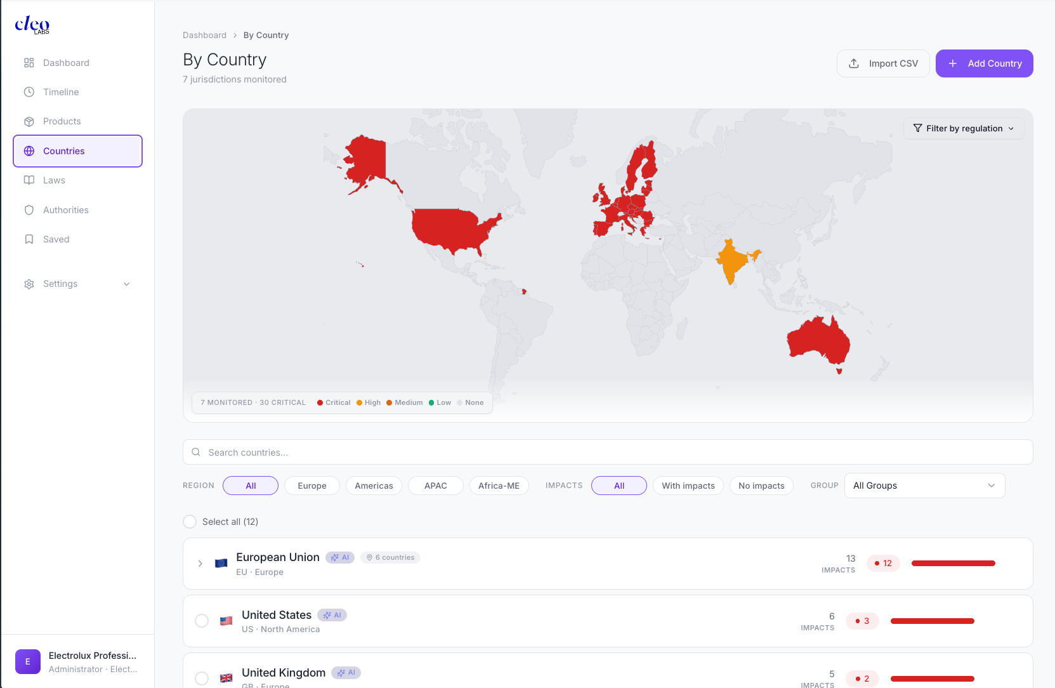
Task: Click the AI badge next to United States
Action: point(332,615)
